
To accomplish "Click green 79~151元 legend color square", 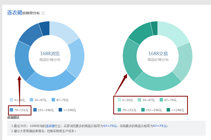I will pyautogui.click(x=119, y=110).
